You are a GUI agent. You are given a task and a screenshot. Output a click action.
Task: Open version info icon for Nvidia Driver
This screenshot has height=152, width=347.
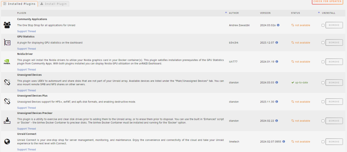(277, 62)
